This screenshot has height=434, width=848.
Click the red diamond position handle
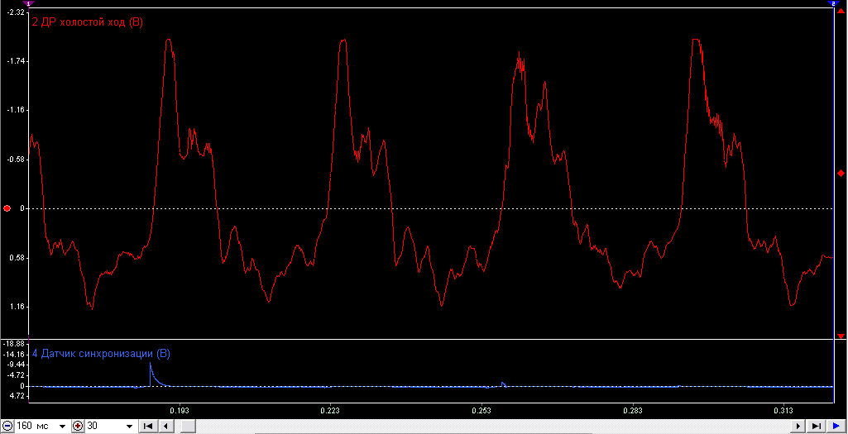pos(841,173)
